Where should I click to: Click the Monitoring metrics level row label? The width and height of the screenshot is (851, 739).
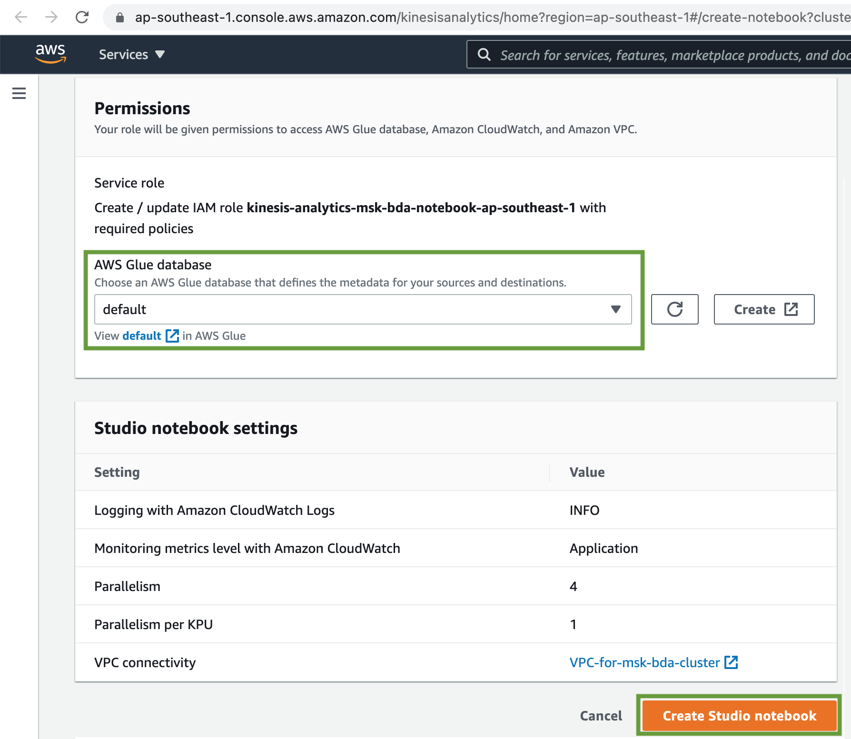point(247,548)
